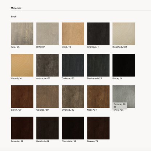Select the Brown / 29 swatch

(22, 97)
